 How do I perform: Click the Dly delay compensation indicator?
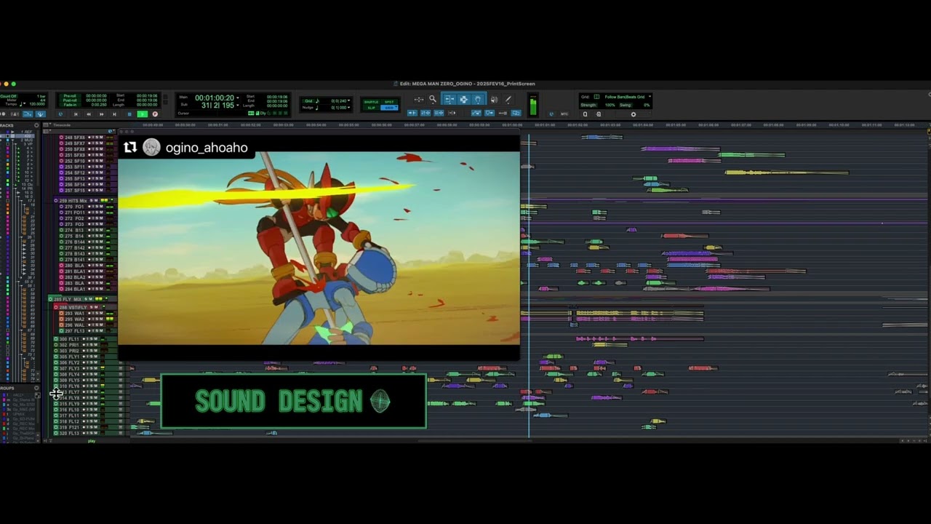(263, 114)
